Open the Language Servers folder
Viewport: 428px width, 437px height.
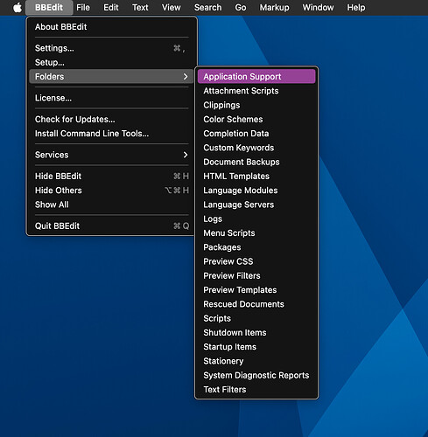click(x=256, y=205)
